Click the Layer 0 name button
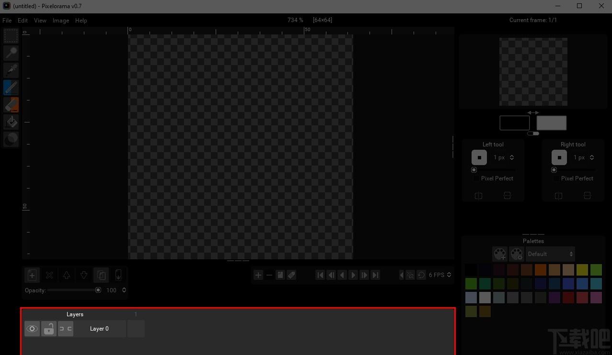Viewport: 612px width, 355px height. 99,329
